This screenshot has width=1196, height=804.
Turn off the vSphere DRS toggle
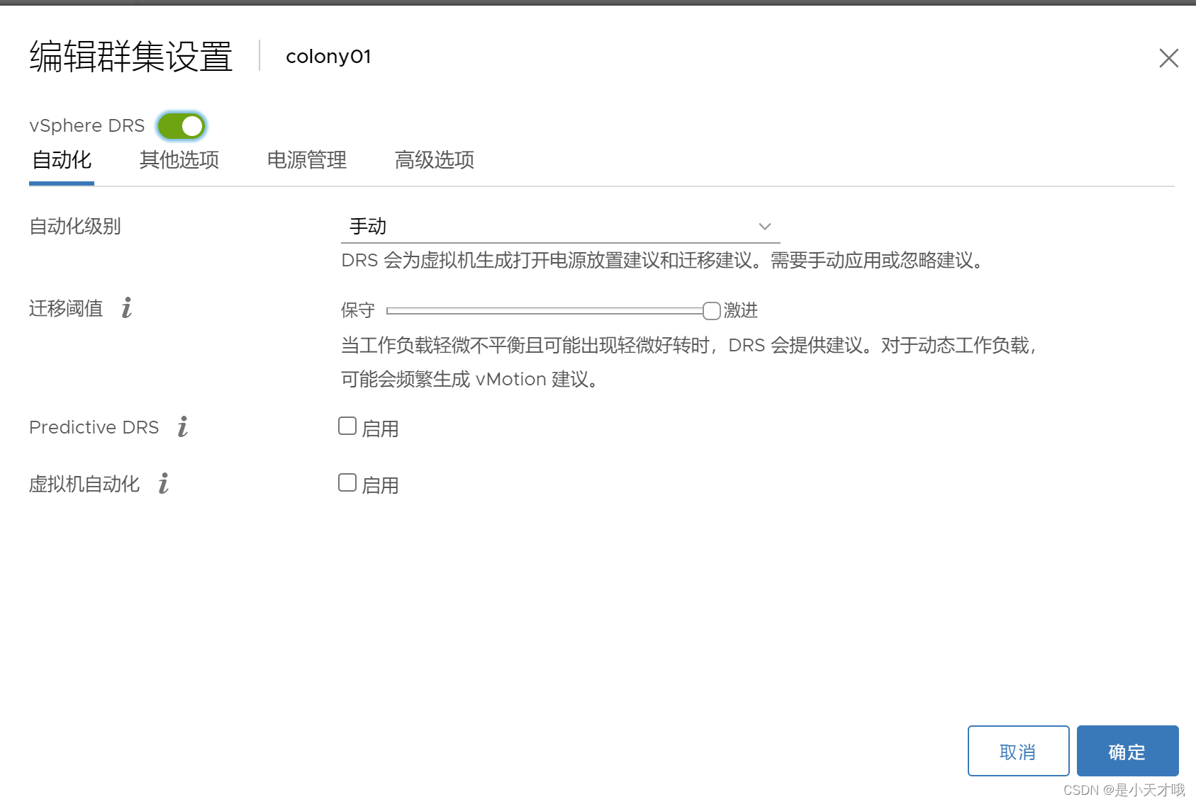point(181,125)
